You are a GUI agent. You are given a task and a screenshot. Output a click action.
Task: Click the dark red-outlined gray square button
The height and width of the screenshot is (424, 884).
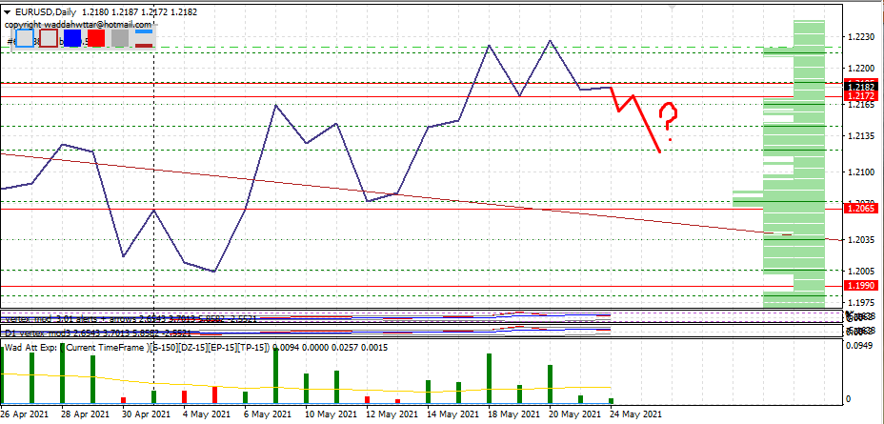(49, 39)
